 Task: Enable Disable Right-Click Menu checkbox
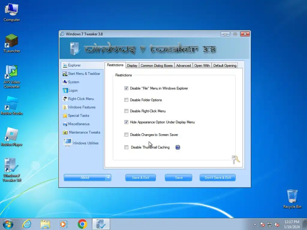point(126,111)
